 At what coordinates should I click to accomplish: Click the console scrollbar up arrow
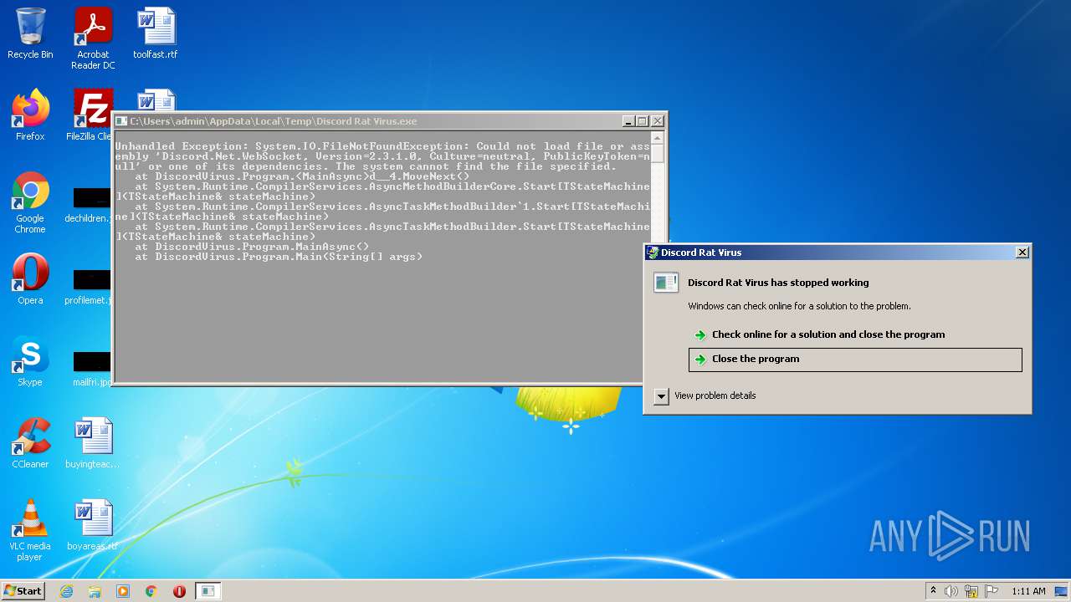tap(658, 137)
